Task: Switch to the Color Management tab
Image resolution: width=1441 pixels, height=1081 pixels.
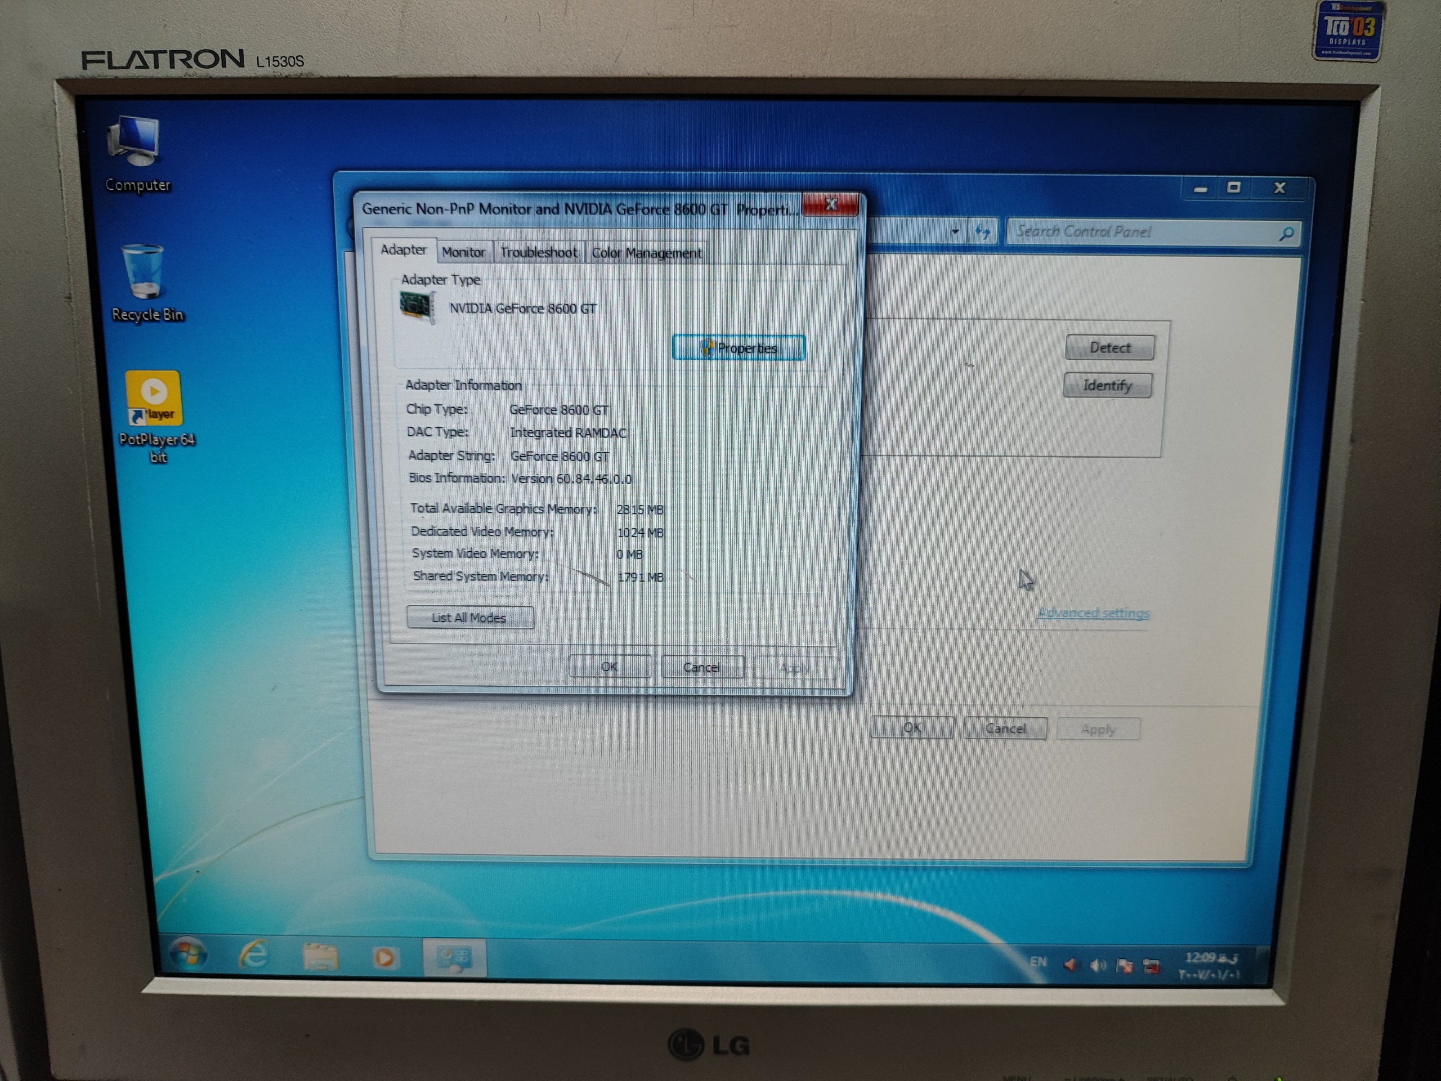Action: pos(646,253)
